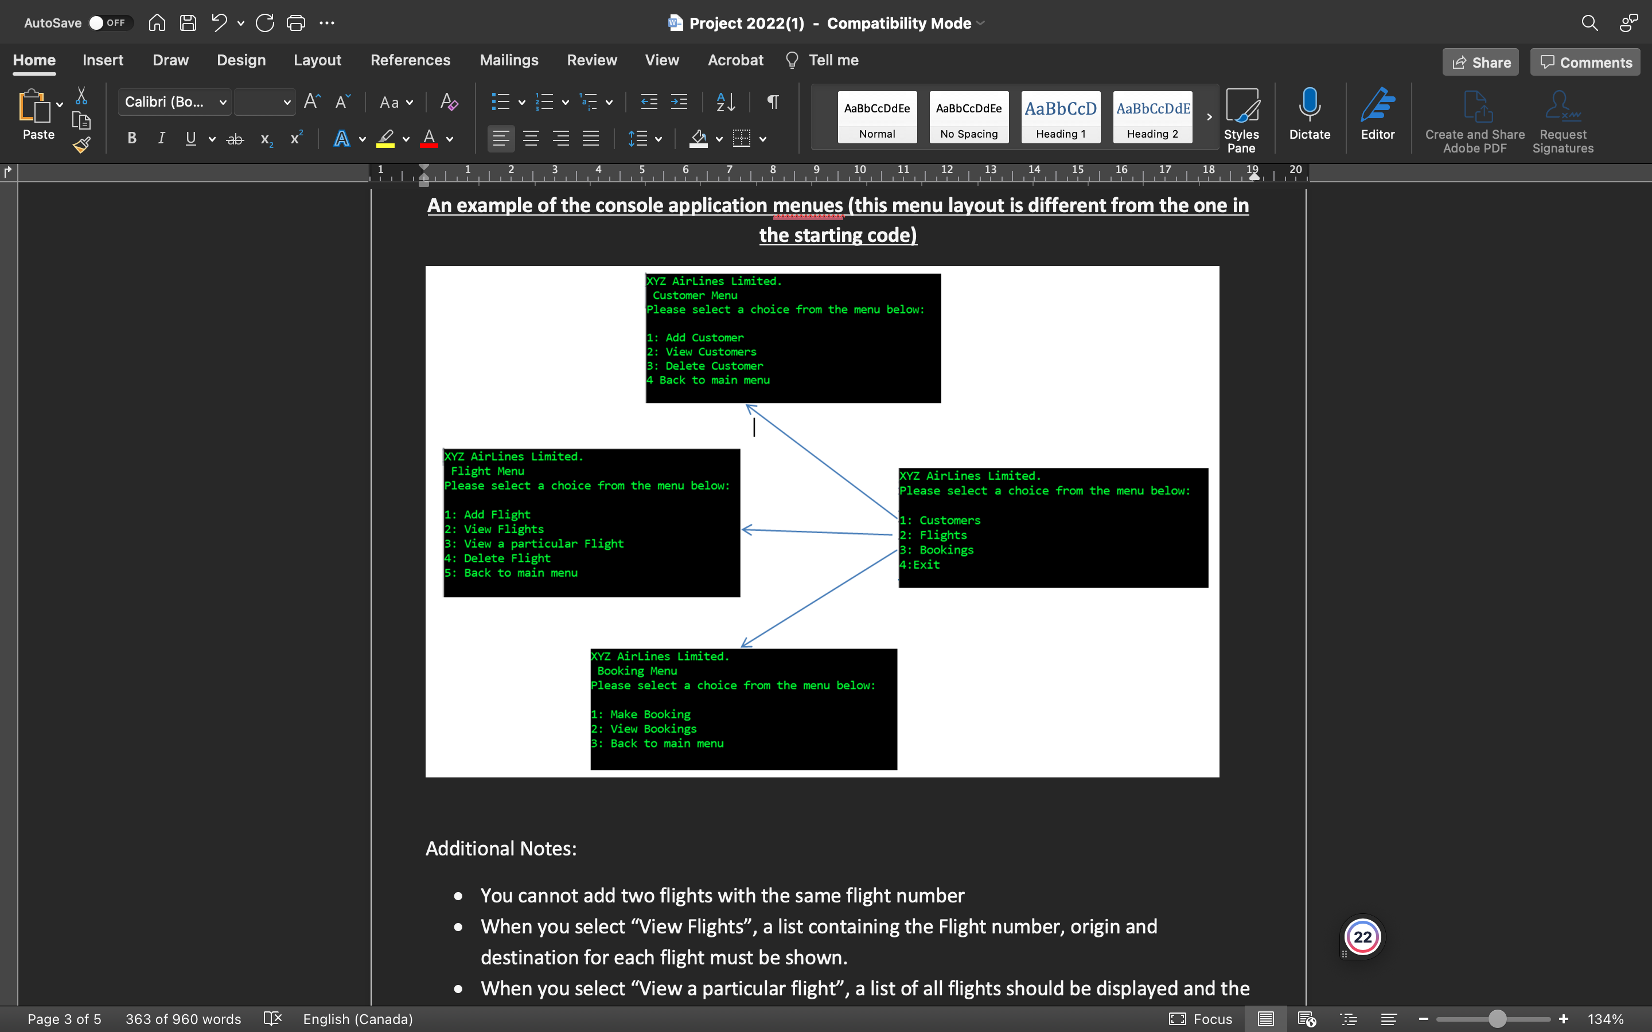Toggle italic formatting
Image resolution: width=1652 pixels, height=1032 pixels.
pyautogui.click(x=161, y=138)
